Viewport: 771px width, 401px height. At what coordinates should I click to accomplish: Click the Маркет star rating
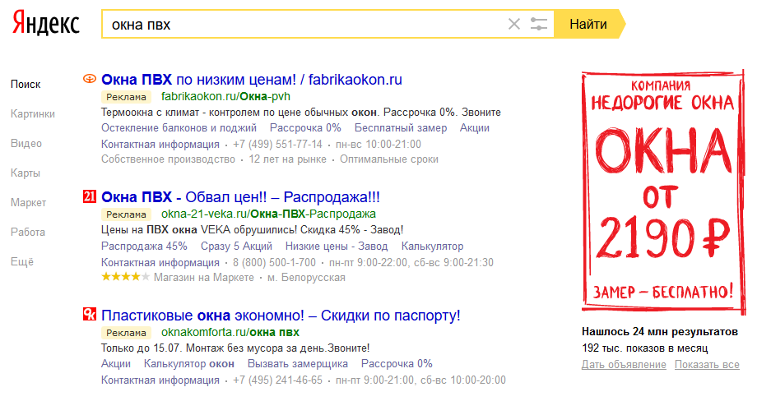pos(125,278)
